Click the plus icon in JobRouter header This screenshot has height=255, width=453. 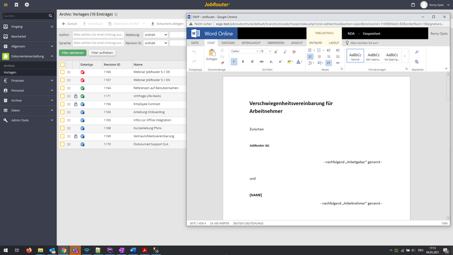coord(27,5)
